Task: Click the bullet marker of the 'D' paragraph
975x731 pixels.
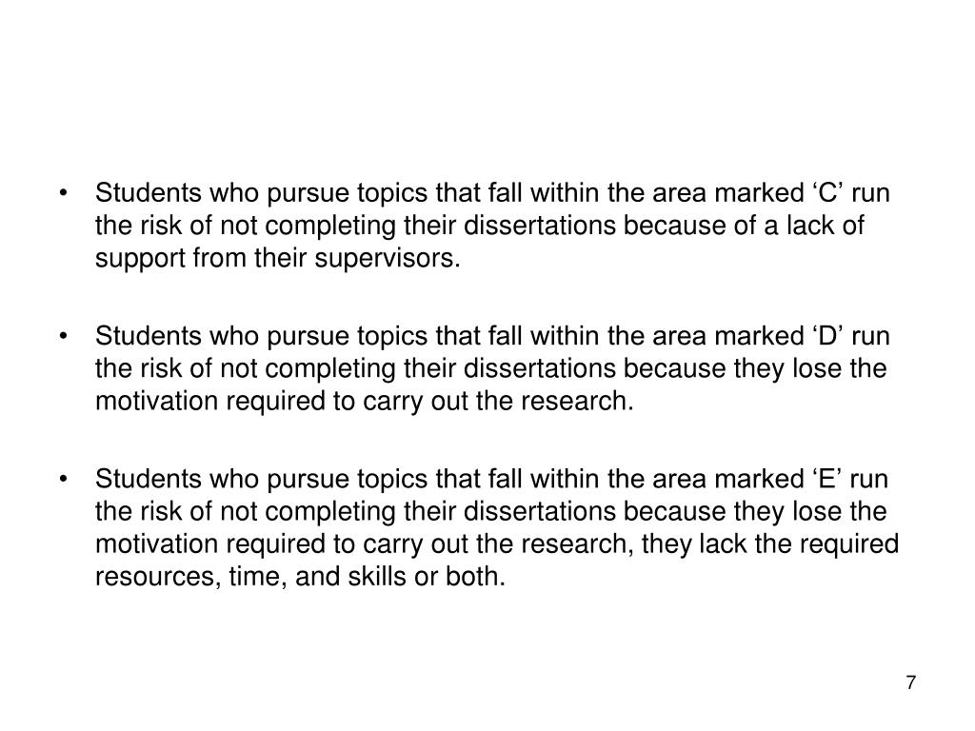Action: 63,336
